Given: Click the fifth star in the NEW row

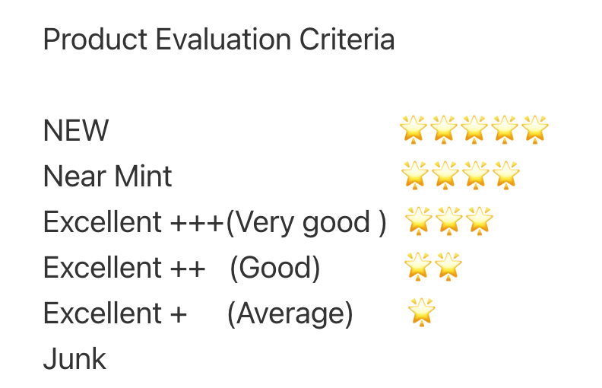Looking at the screenshot, I should pyautogui.click(x=535, y=129).
